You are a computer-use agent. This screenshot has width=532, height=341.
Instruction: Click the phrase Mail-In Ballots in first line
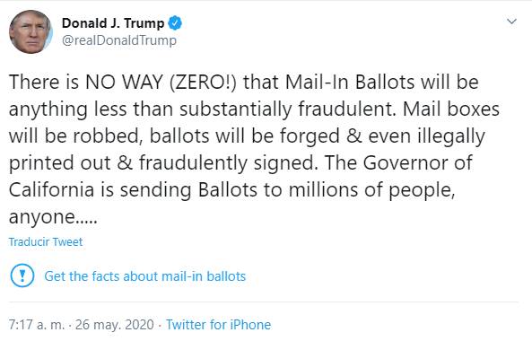pos(350,83)
